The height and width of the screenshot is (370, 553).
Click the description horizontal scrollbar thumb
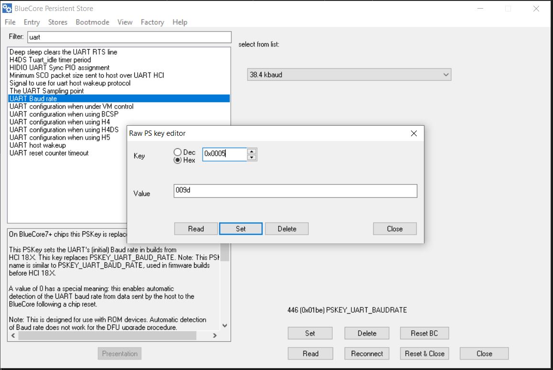[x=107, y=336]
